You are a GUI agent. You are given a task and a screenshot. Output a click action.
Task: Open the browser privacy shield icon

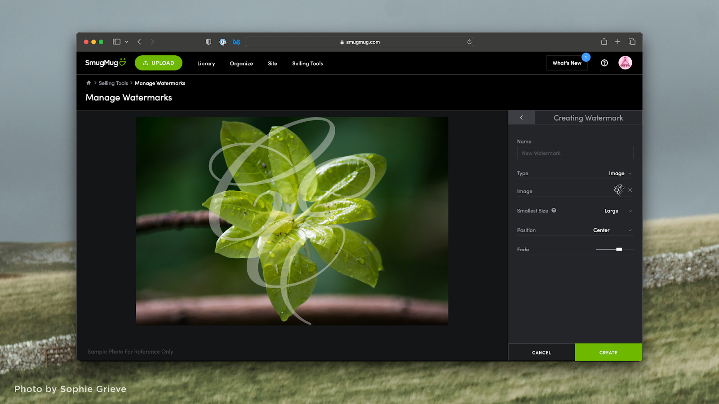208,41
